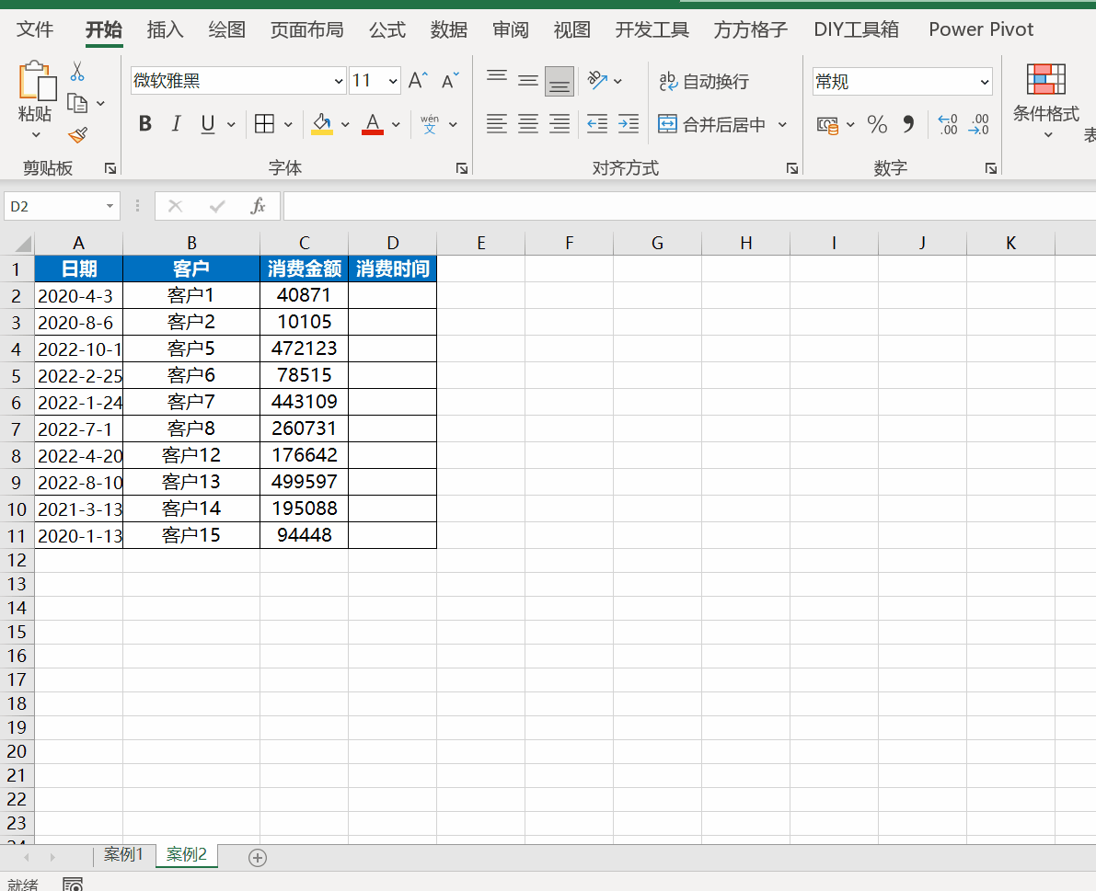Switch to the 插入 tab
Image resolution: width=1096 pixels, height=891 pixels.
pyautogui.click(x=166, y=29)
